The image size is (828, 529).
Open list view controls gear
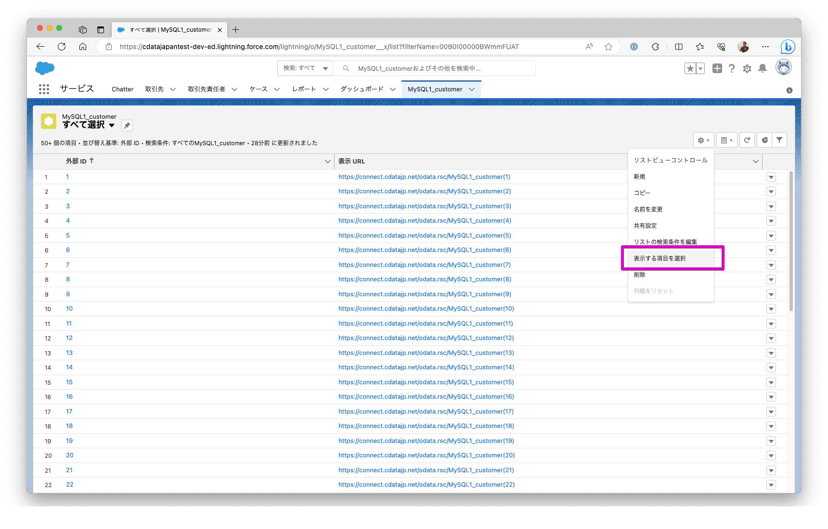coord(703,140)
